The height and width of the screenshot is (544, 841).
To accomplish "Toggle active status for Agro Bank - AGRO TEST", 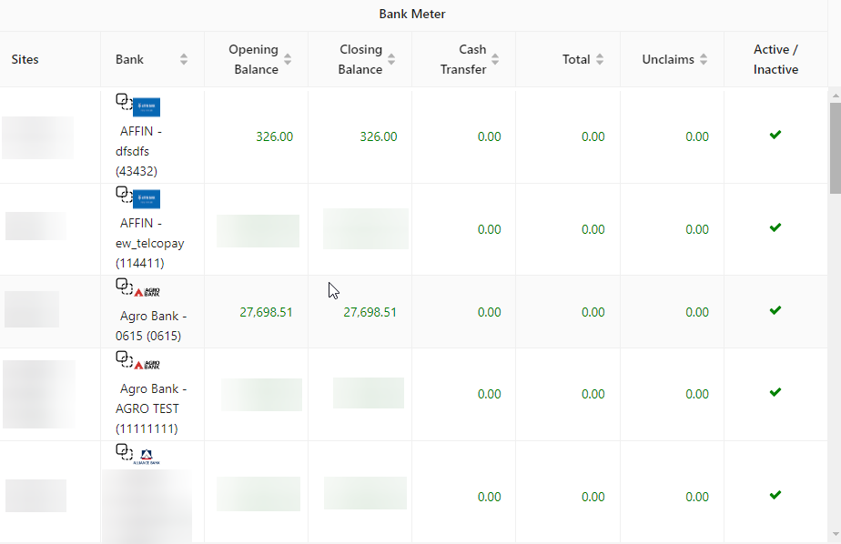I will click(775, 393).
